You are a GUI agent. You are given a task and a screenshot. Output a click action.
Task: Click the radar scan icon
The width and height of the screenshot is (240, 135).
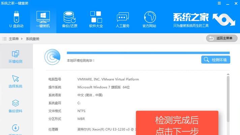point(52,57)
